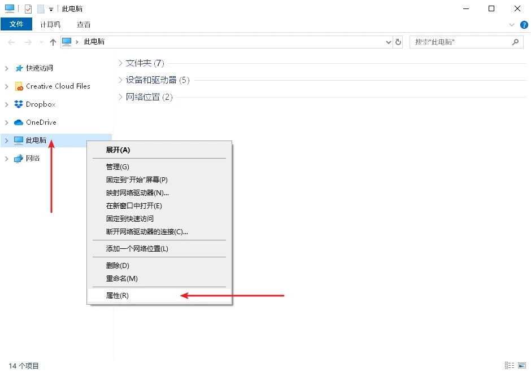Choose 删除(D) from context menu
This screenshot has width=531, height=373.
pos(159,265)
